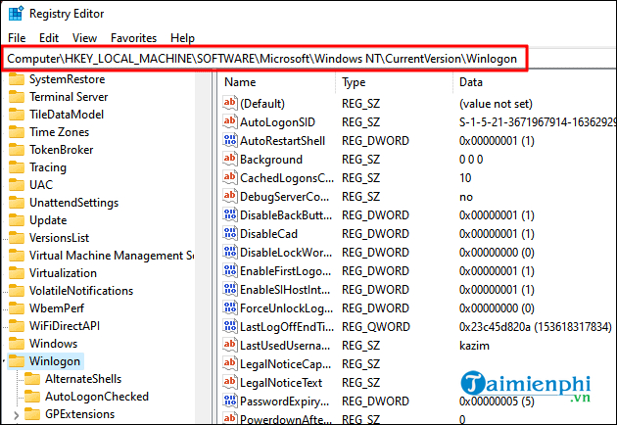Select the Virtualization key
617x425 pixels.
[x=63, y=273]
